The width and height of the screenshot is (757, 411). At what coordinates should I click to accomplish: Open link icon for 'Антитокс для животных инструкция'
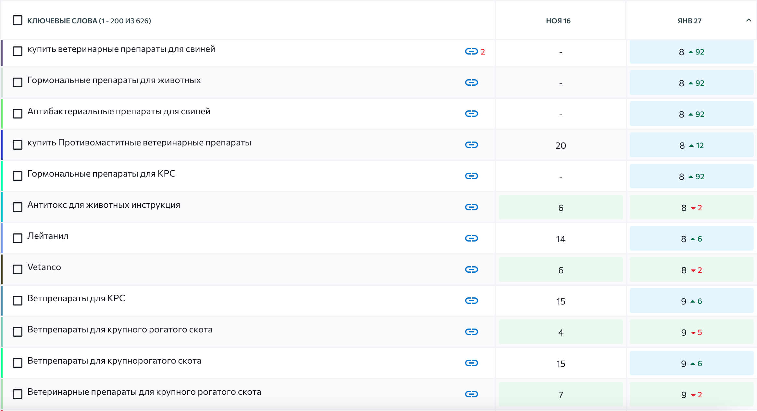tap(471, 207)
